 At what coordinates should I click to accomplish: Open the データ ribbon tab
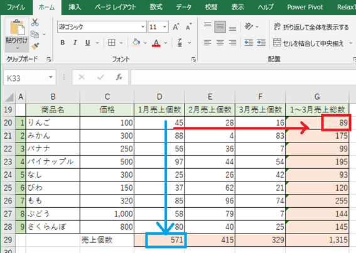[x=183, y=7]
